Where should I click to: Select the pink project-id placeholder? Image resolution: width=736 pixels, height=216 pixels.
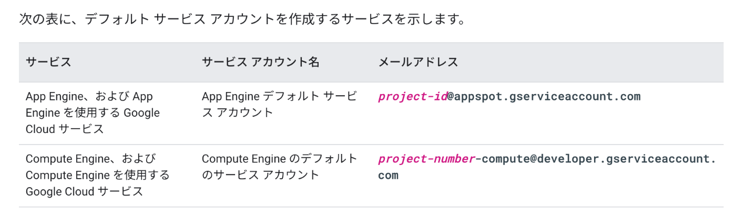[413, 97]
